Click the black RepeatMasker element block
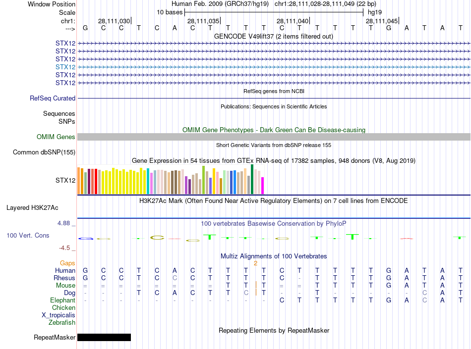The width and height of the screenshot is (471, 349). coord(104,338)
